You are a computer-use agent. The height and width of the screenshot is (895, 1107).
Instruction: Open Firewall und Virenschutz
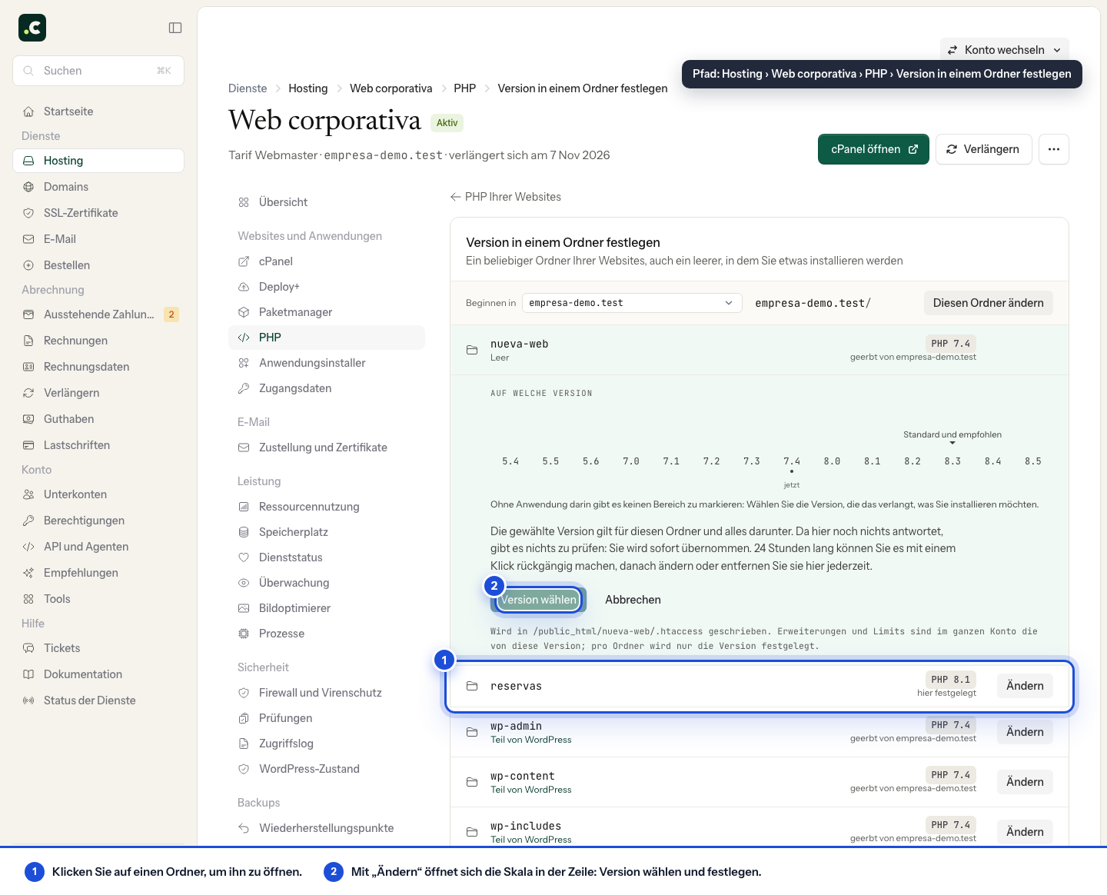(327, 693)
